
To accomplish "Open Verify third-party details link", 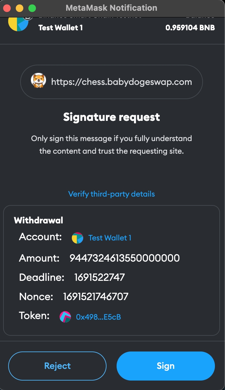I will (112, 194).
